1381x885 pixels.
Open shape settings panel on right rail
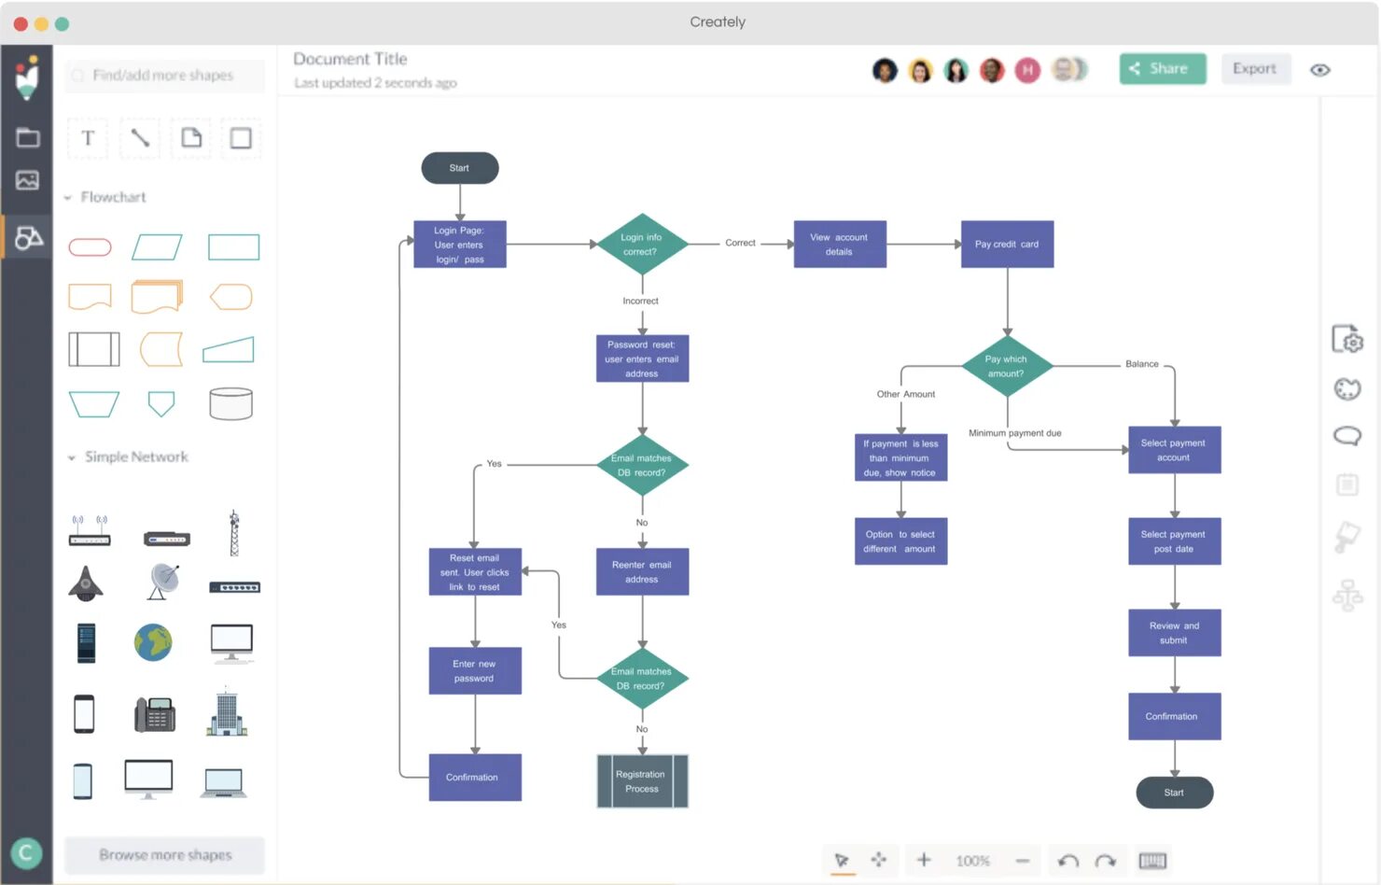1347,340
